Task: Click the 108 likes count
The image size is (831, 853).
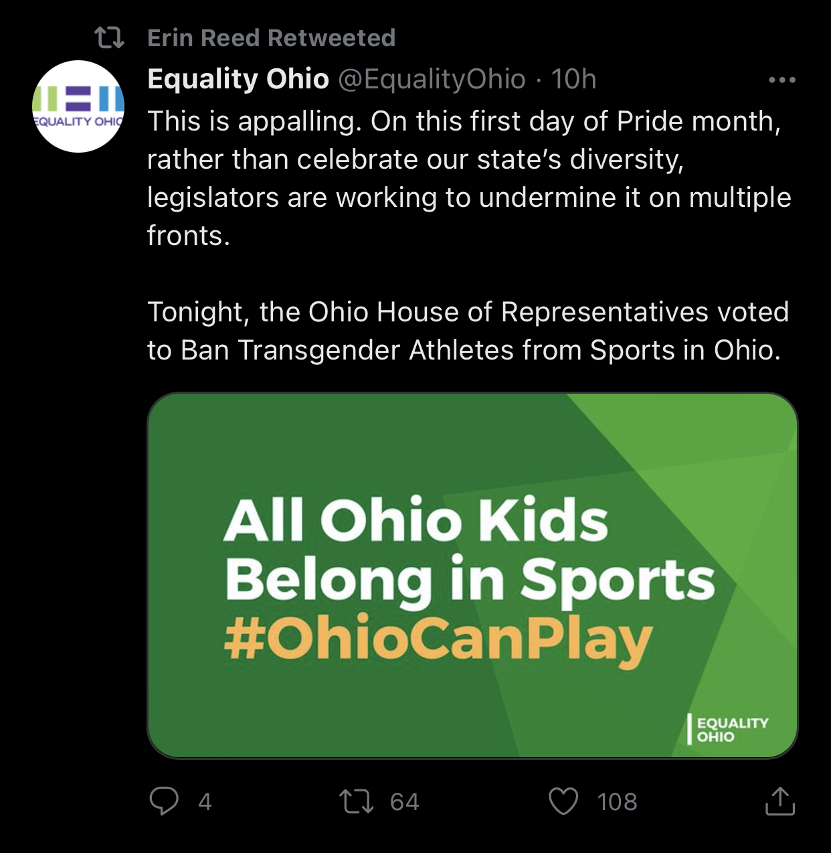Action: 617,801
